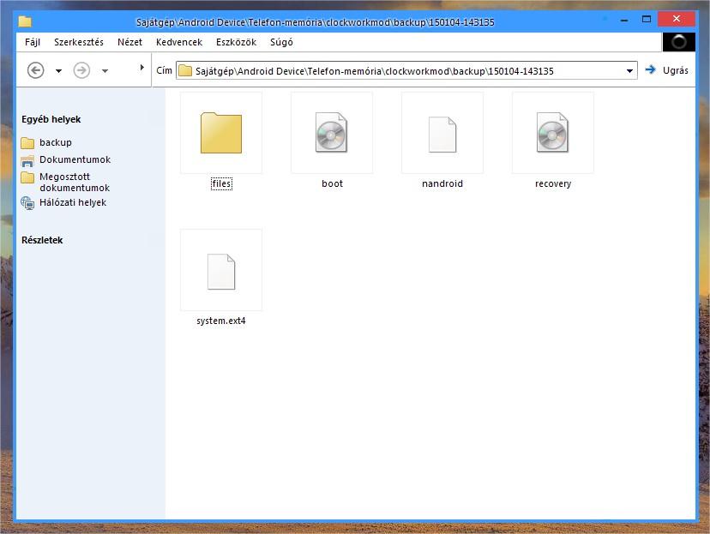This screenshot has width=710, height=534.
Task: Select the nandroid file icon
Action: [x=442, y=135]
